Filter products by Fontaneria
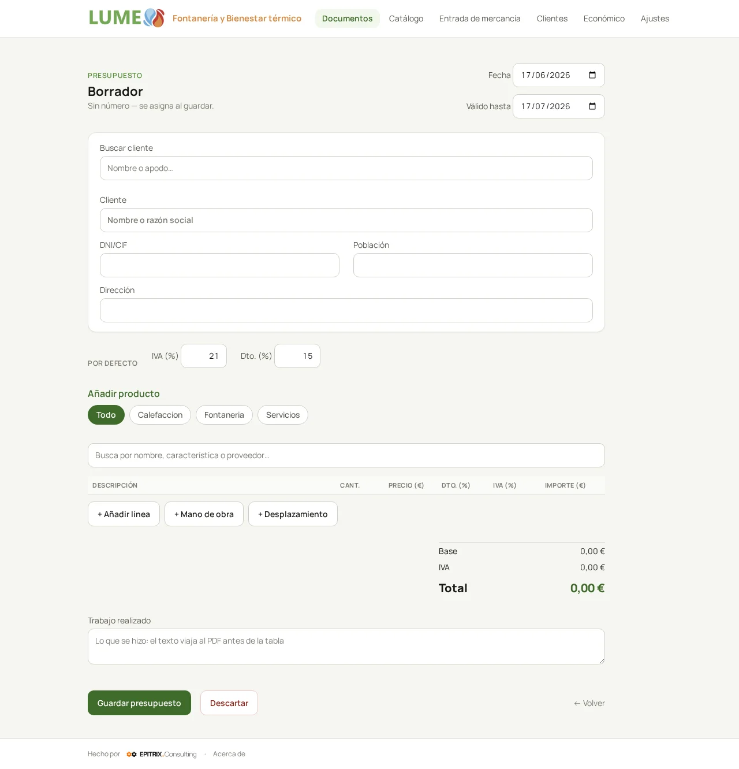Viewport: 739px width, 769px height. [224, 415]
